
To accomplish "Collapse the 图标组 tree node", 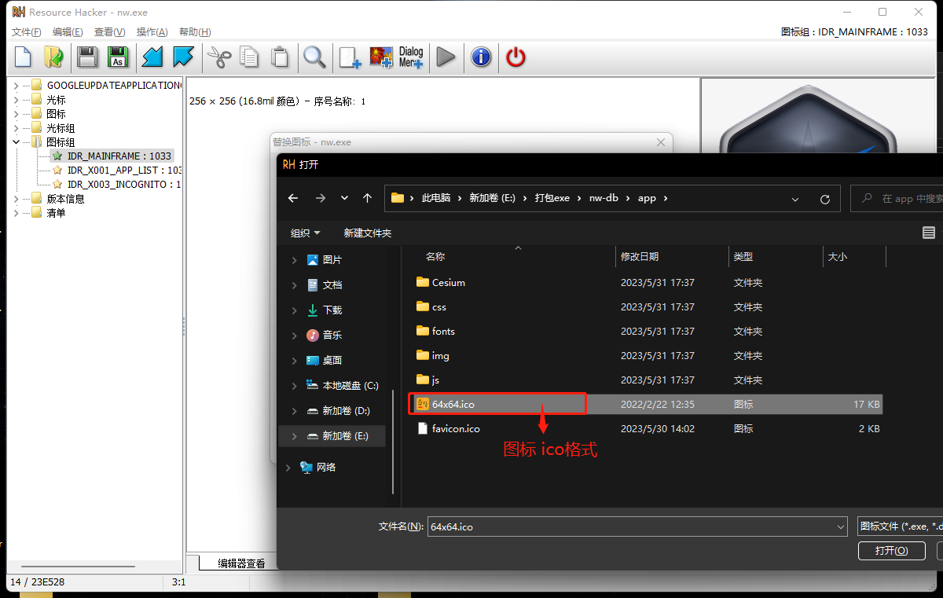I will pos(17,142).
